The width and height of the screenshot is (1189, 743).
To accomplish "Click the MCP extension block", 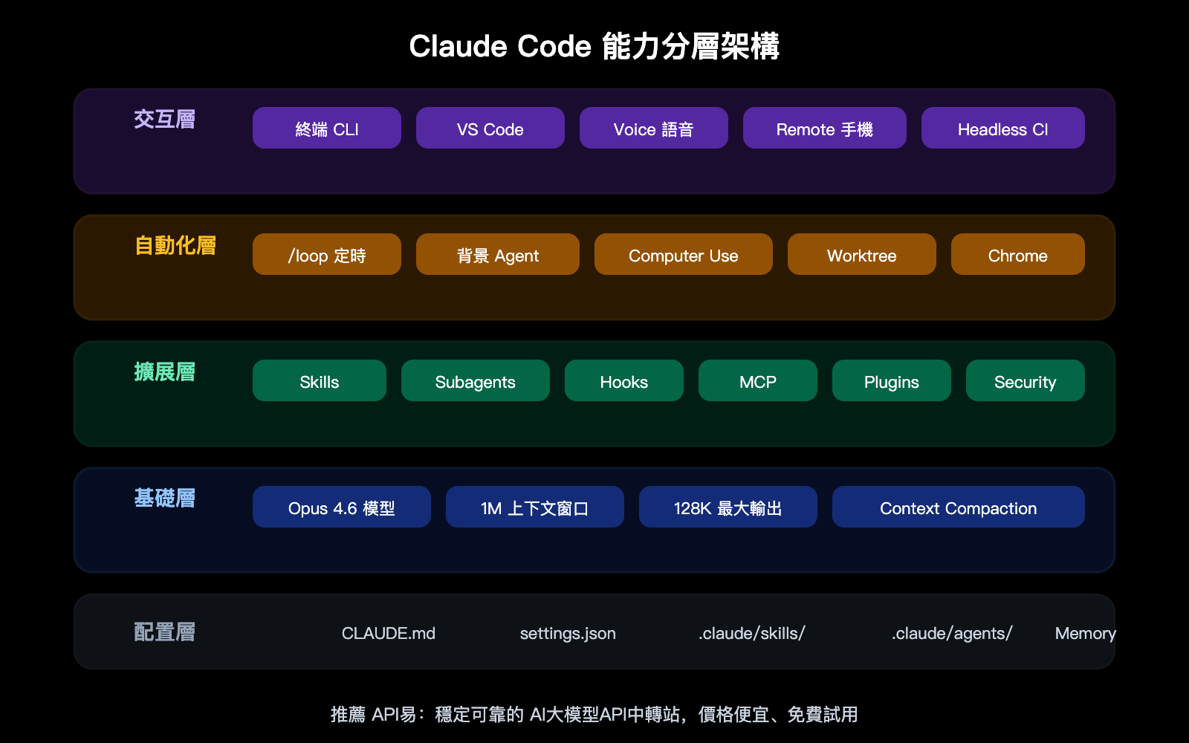I will pyautogui.click(x=757, y=381).
